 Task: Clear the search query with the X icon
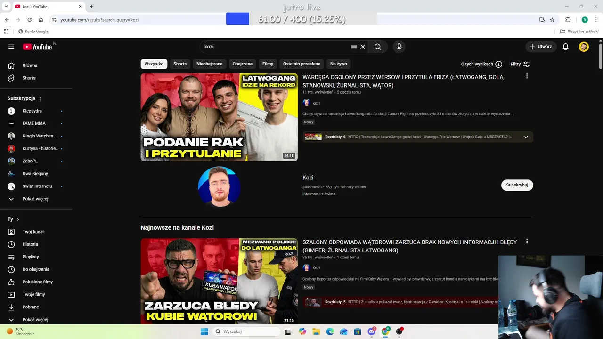(363, 47)
